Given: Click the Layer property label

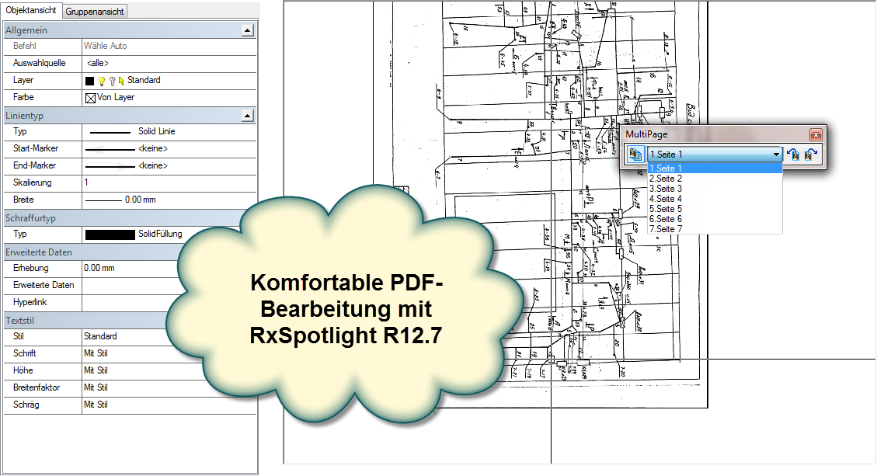Looking at the screenshot, I should (23, 80).
